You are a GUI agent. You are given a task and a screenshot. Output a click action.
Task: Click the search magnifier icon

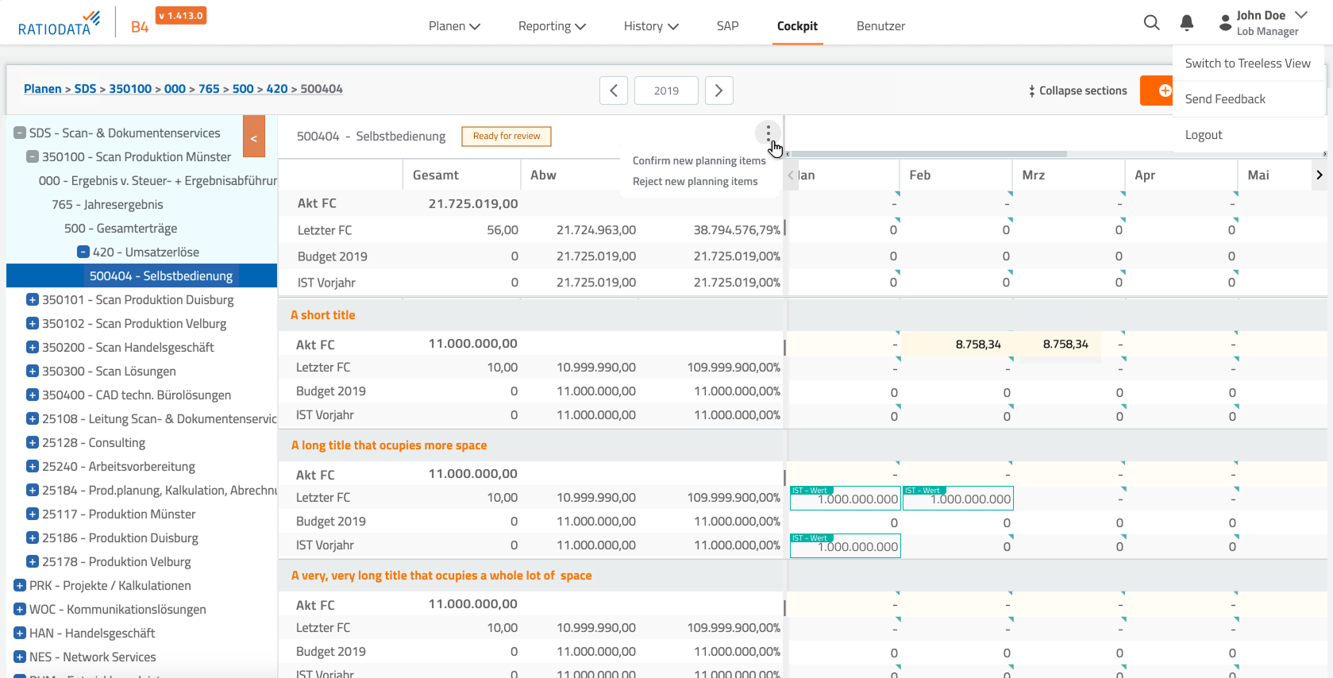pyautogui.click(x=1151, y=23)
